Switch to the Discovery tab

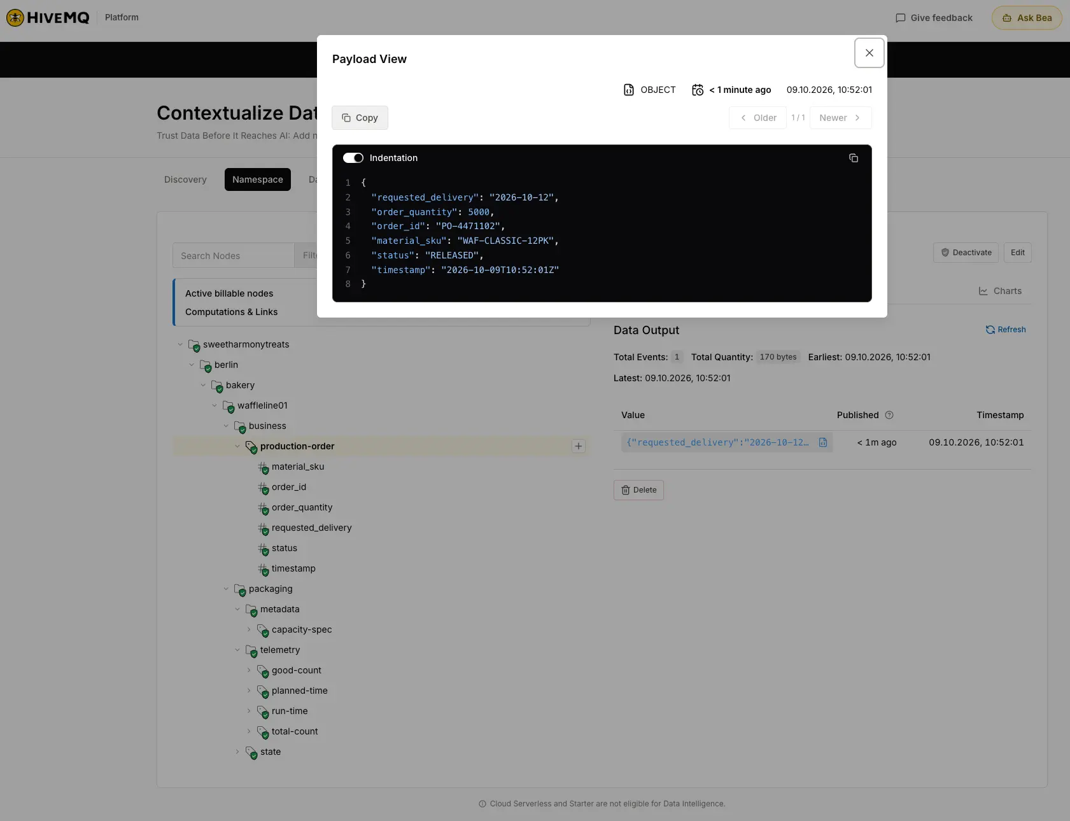(185, 179)
